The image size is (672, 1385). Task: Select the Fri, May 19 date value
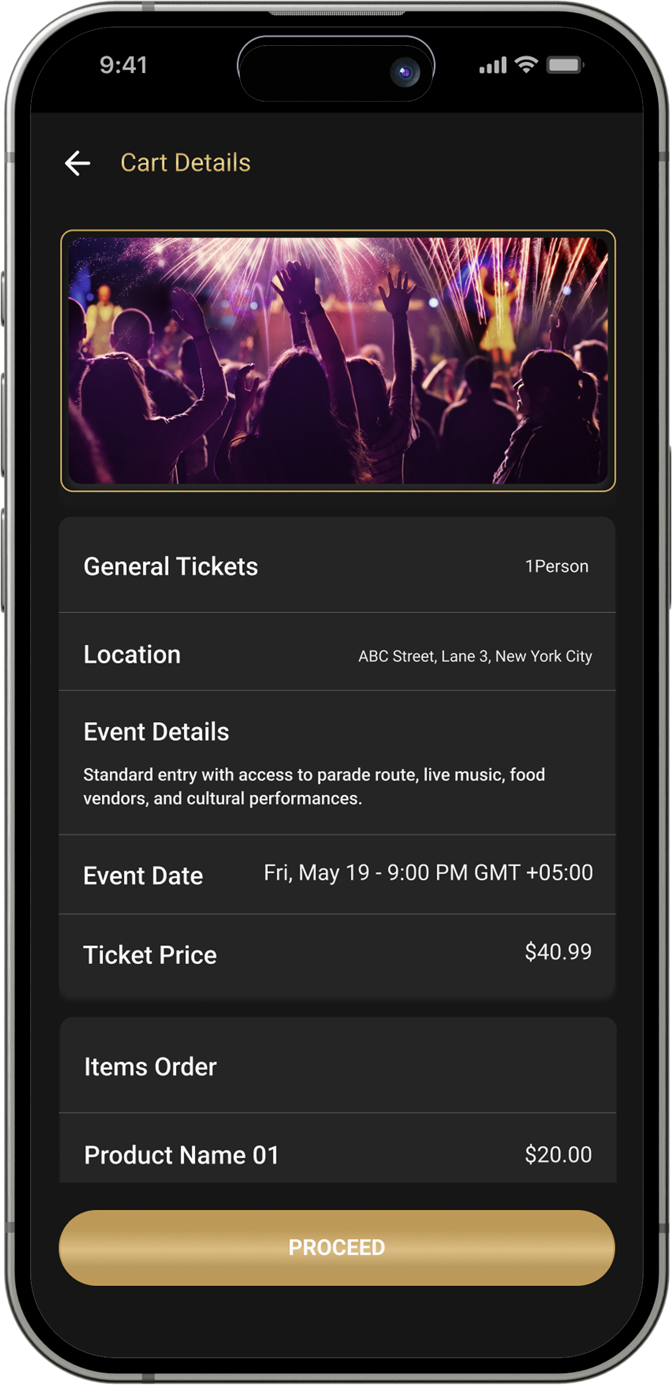click(x=428, y=873)
